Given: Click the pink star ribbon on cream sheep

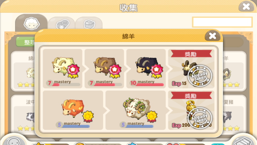Looking at the screenshot, I should 73,71.
